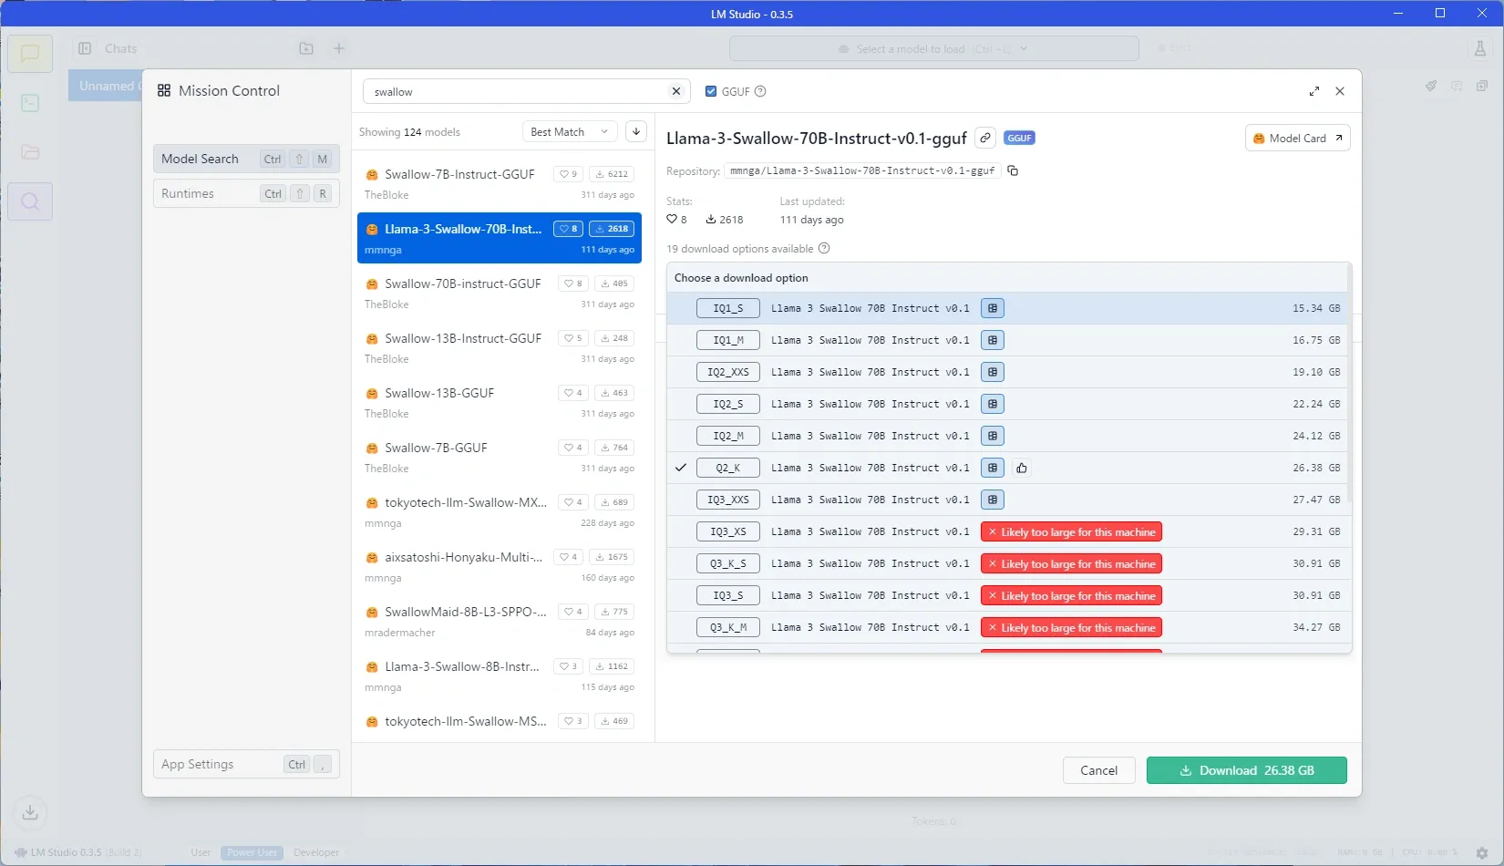Expand the Mission Control dialog to fullscreen

(1314, 91)
